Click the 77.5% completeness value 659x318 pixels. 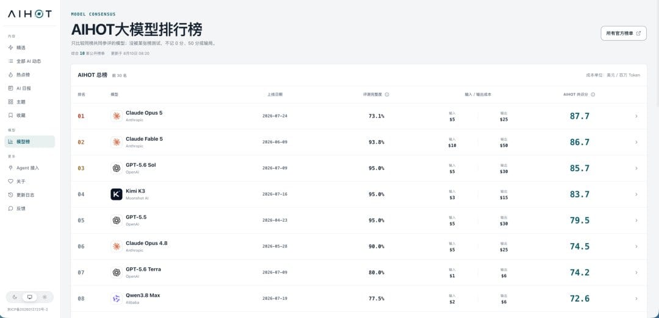pos(376,299)
